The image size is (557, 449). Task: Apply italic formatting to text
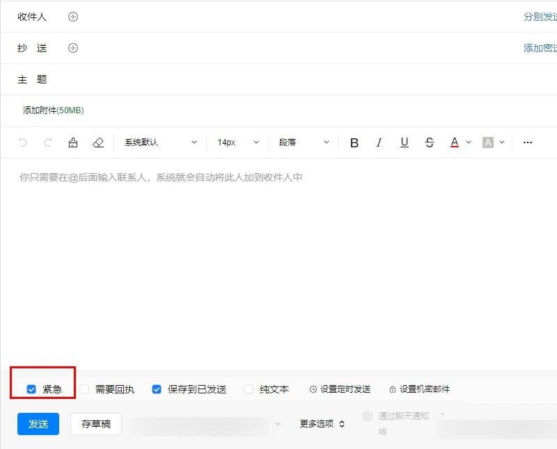pos(379,142)
